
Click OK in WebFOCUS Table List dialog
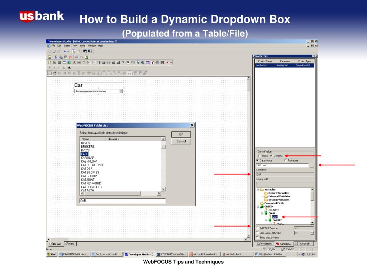181,134
